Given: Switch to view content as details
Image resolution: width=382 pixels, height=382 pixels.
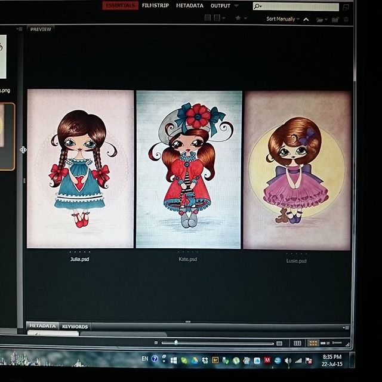Looking at the screenshot, I should pyautogui.click(x=325, y=343).
